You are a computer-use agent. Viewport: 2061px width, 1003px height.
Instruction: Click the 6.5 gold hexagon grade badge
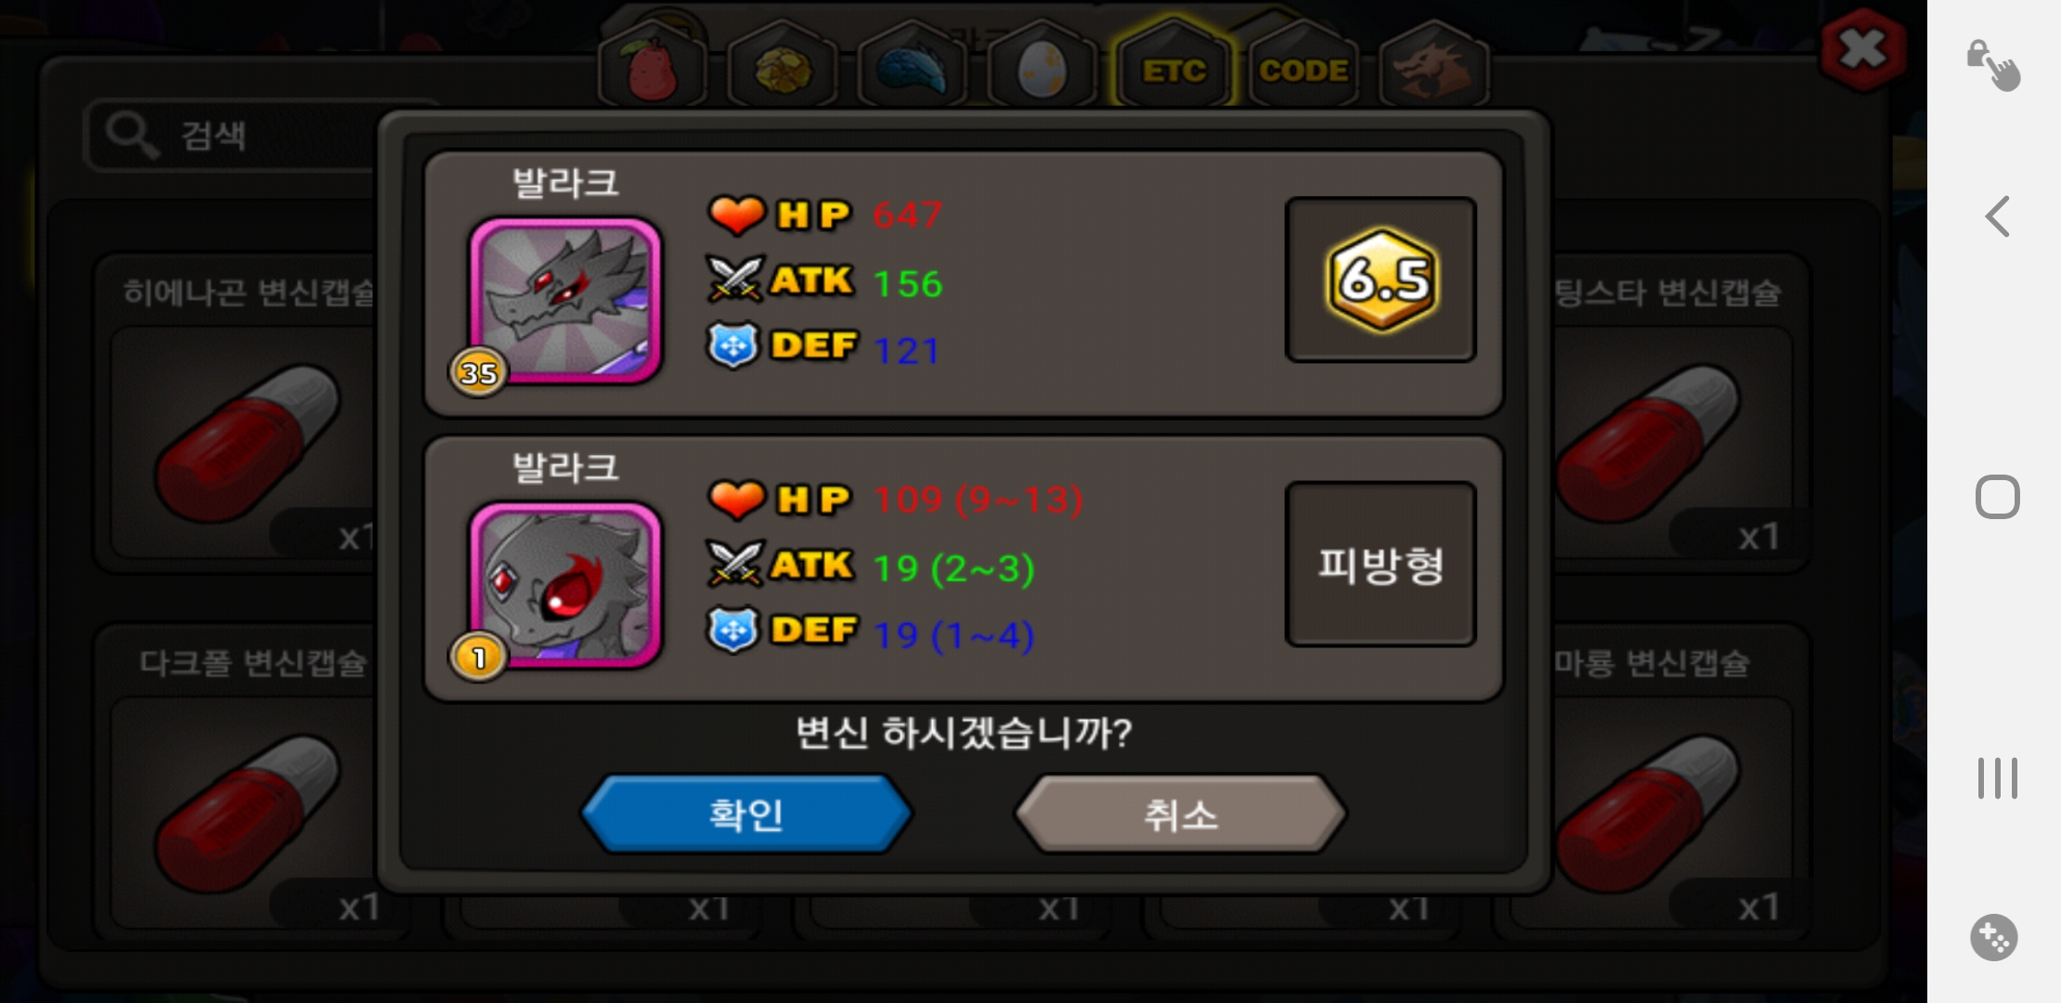tap(1381, 280)
